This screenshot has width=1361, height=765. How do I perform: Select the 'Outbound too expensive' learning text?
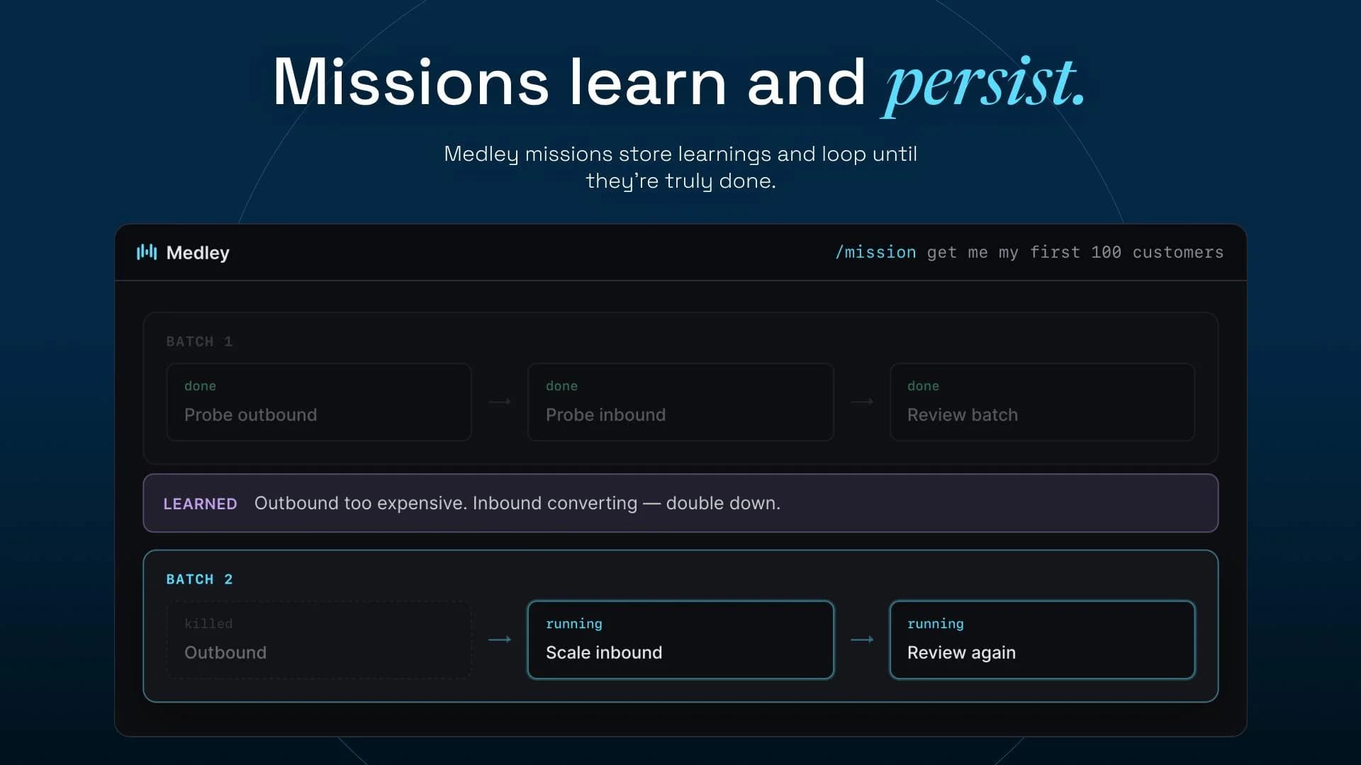pyautogui.click(x=517, y=503)
